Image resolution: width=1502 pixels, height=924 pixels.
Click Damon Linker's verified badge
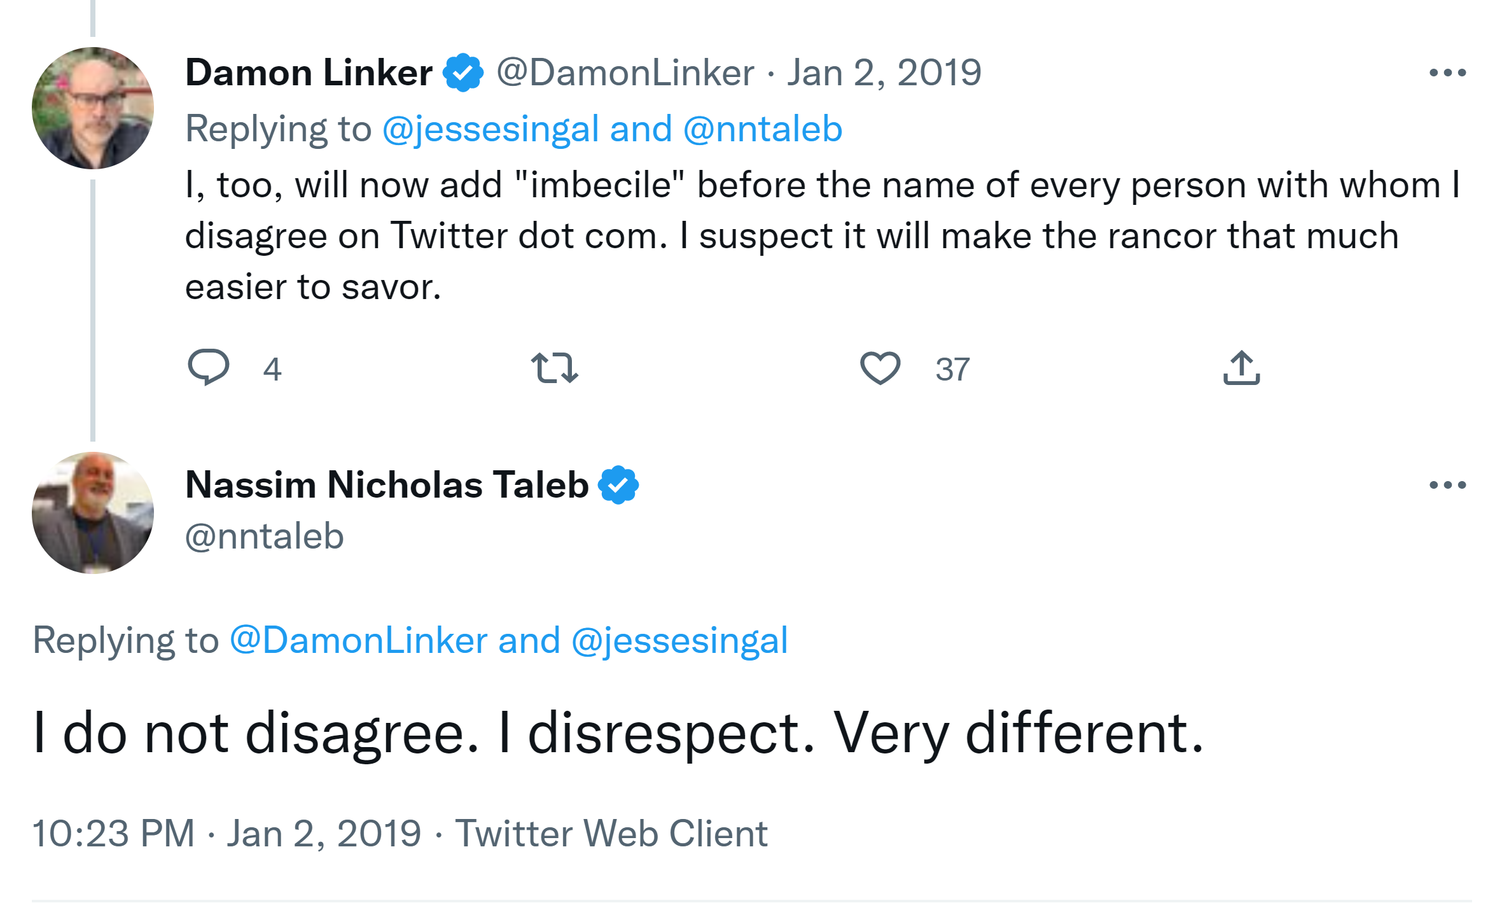(x=463, y=73)
